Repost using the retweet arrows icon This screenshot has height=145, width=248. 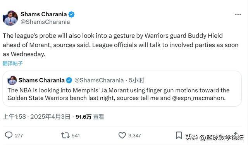click(65, 135)
